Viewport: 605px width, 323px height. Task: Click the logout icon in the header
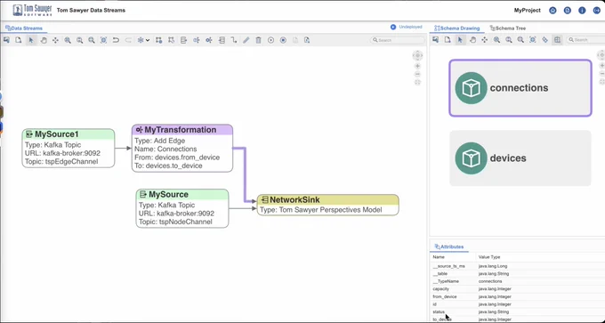596,11
